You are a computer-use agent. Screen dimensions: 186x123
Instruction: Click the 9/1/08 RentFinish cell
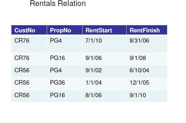coord(138,58)
